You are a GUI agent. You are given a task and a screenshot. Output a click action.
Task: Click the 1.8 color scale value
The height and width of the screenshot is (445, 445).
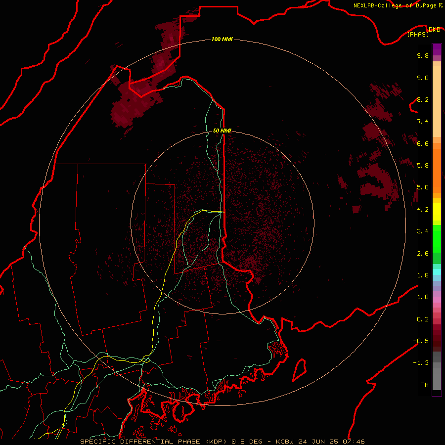click(x=423, y=275)
